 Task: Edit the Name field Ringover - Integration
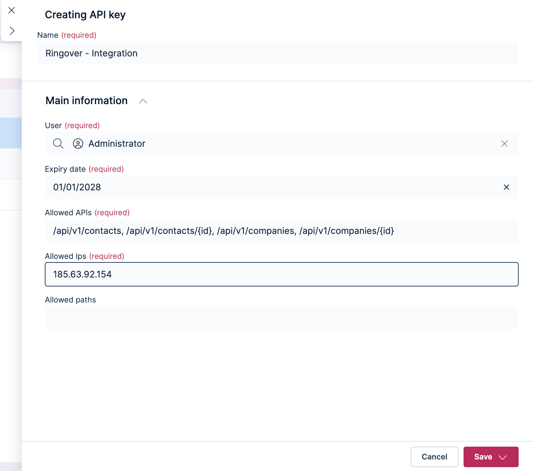point(278,53)
